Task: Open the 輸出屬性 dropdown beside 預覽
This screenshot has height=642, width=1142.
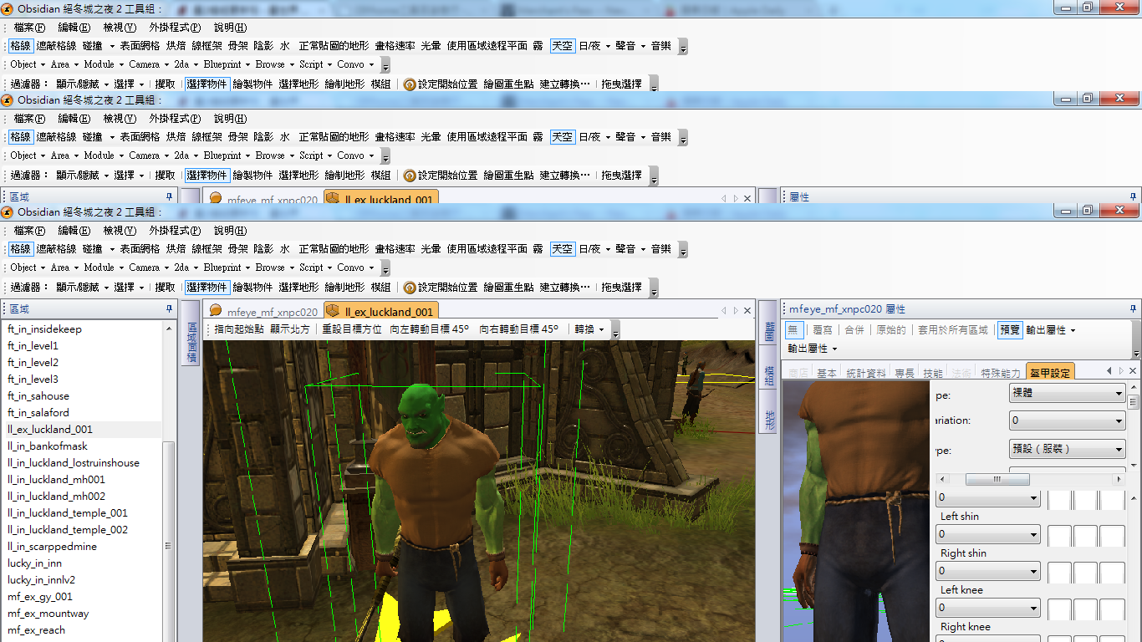Action: [x=1051, y=330]
